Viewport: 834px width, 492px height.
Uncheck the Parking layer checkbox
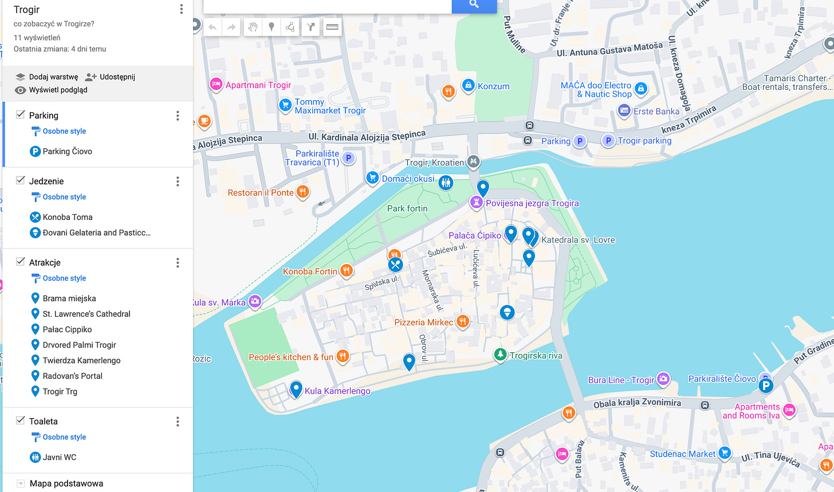[x=20, y=115]
